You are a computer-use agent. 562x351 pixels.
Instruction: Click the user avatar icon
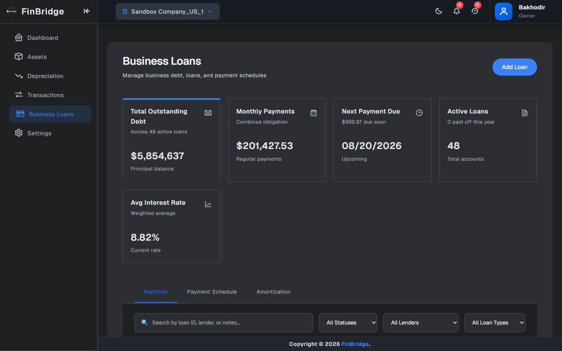click(503, 11)
